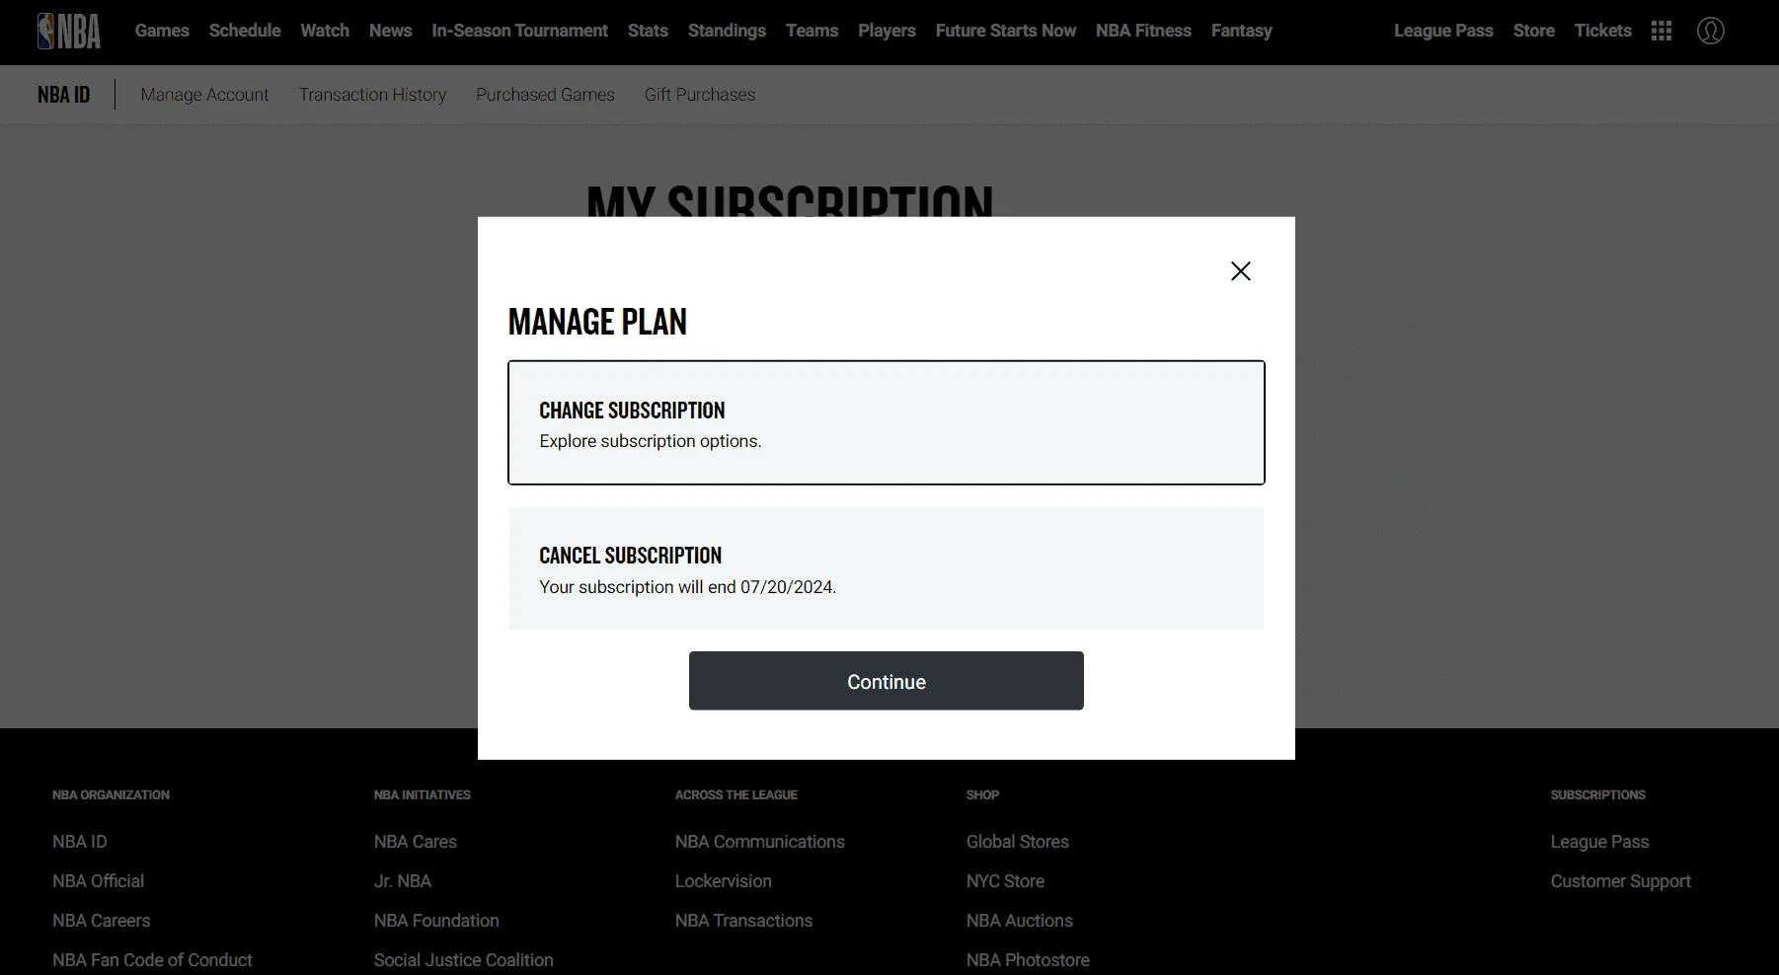
Task: Go to Fantasy
Action: (x=1241, y=31)
